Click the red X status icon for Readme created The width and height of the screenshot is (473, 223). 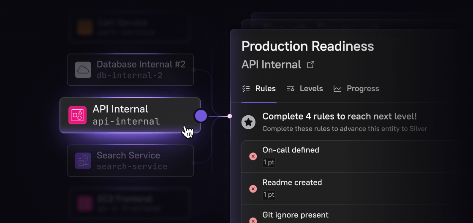253,189
